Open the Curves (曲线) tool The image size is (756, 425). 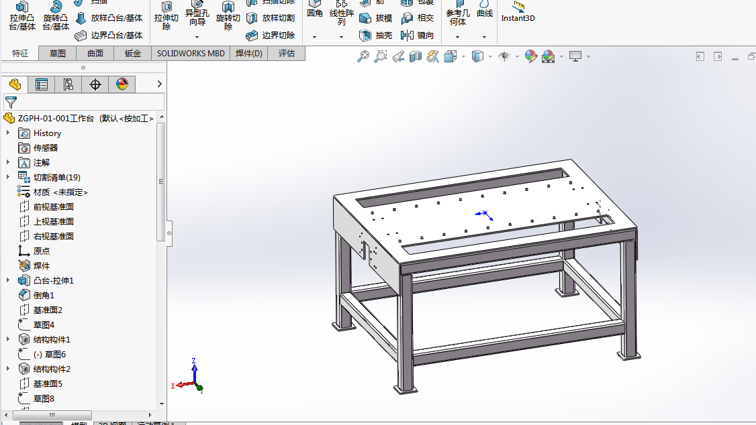pos(485,9)
